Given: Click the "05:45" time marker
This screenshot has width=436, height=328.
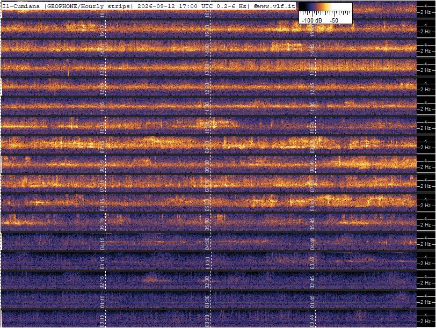Looking at the screenshot, I should [313, 224].
